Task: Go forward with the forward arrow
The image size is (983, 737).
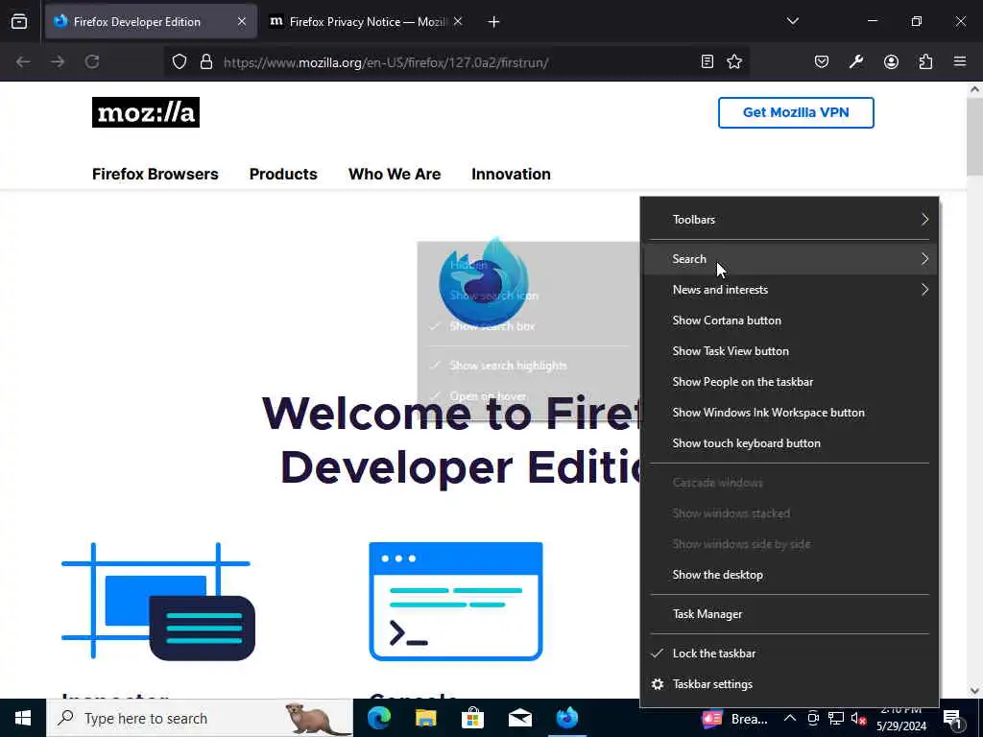Action: pyautogui.click(x=58, y=62)
